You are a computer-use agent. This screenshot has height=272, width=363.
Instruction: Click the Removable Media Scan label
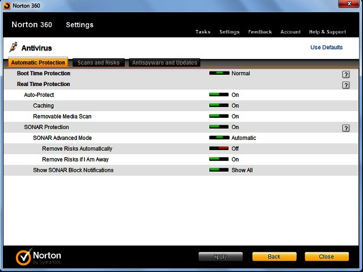(x=62, y=116)
